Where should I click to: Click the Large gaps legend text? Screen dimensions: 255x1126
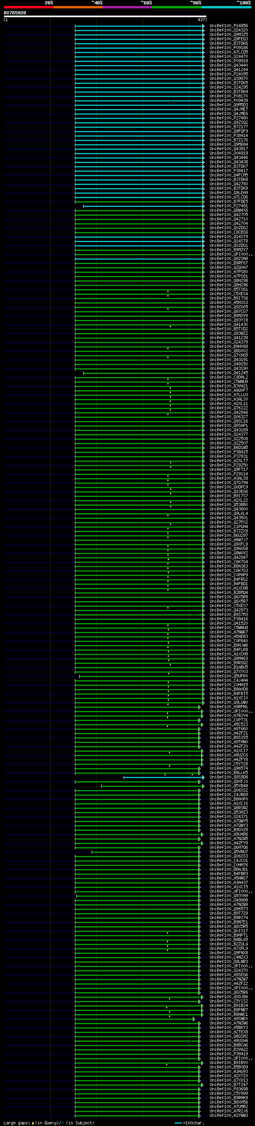(49, 1122)
